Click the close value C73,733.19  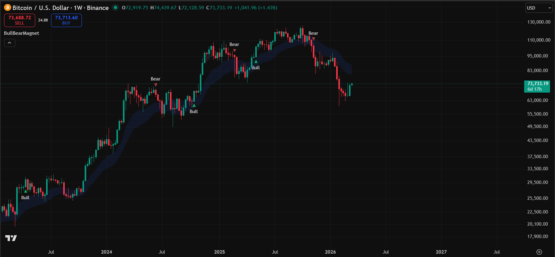[x=220, y=7]
